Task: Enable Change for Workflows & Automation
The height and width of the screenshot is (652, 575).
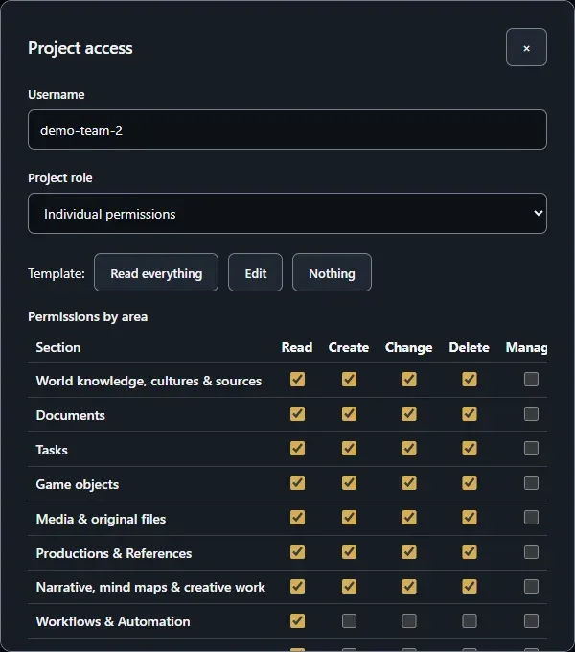Action: tap(409, 620)
